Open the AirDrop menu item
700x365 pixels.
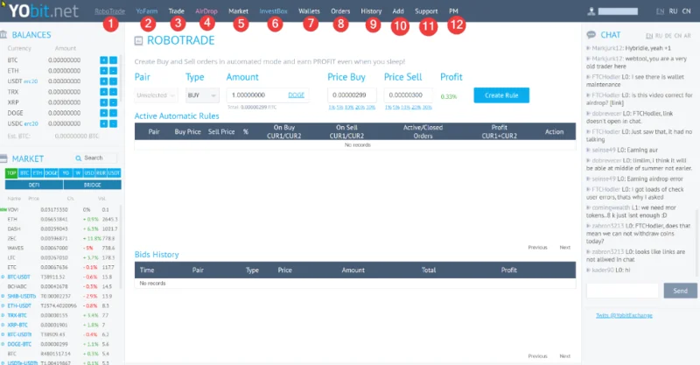pyautogui.click(x=206, y=11)
